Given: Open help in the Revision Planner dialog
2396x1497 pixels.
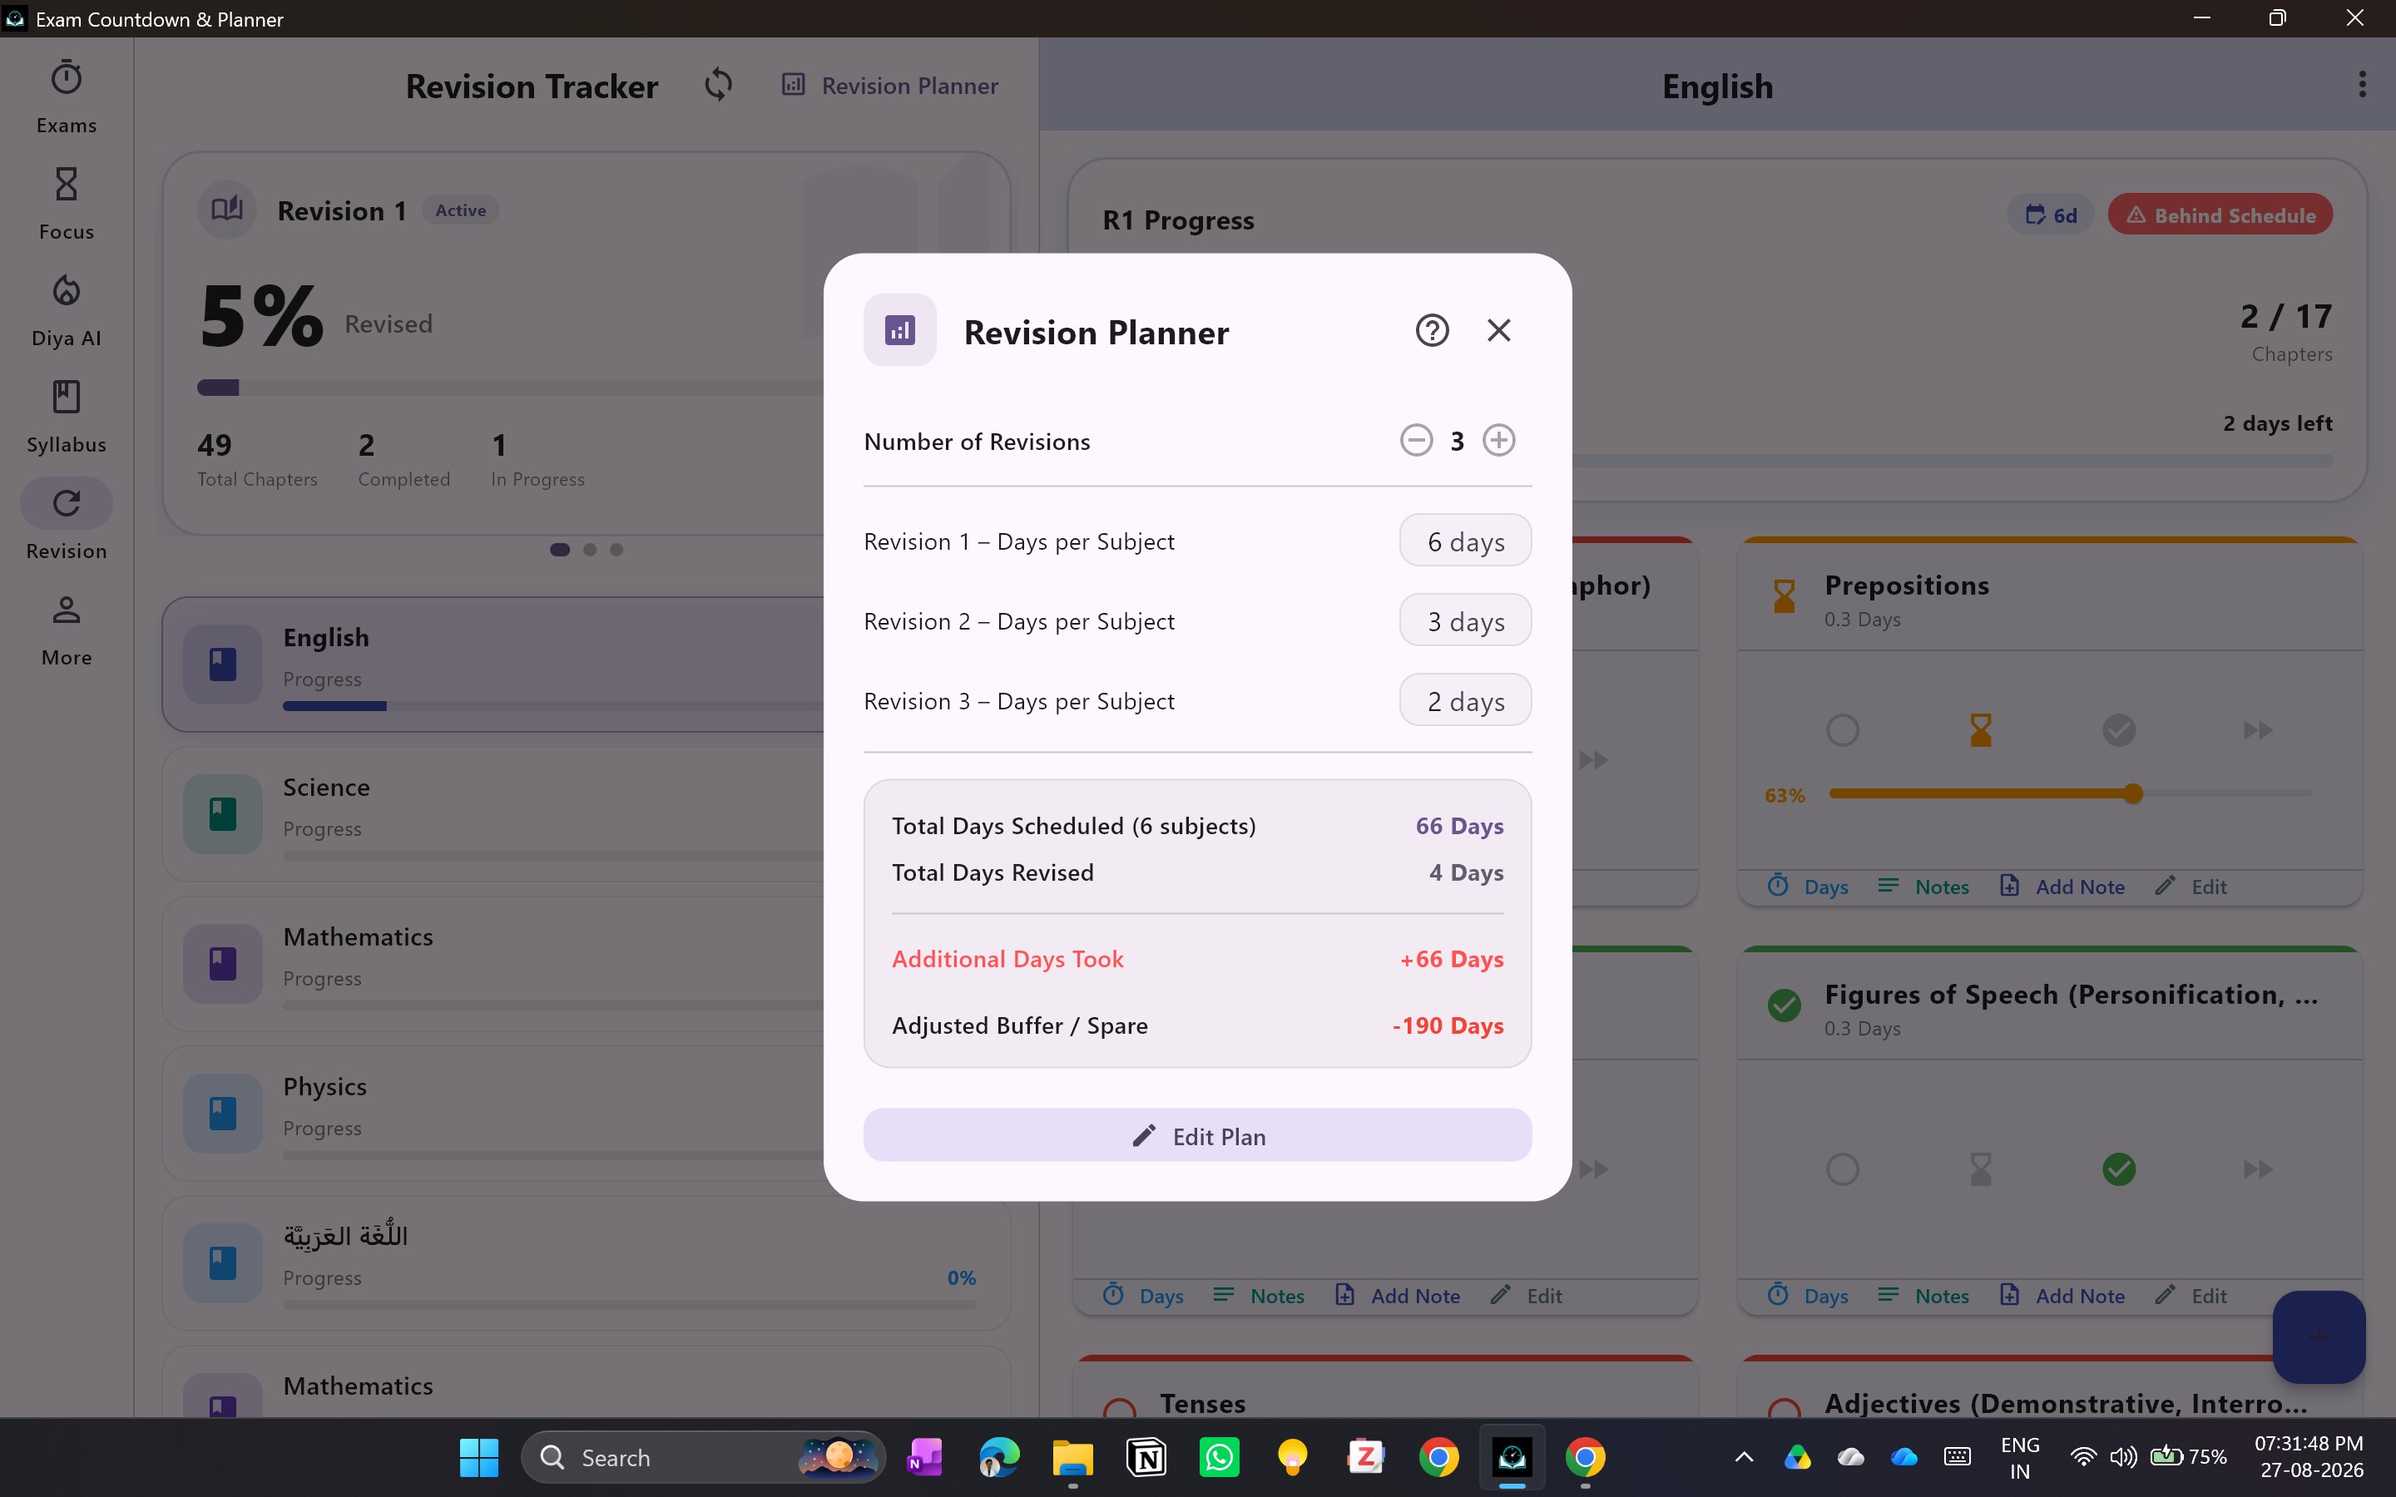Looking at the screenshot, I should [1432, 329].
